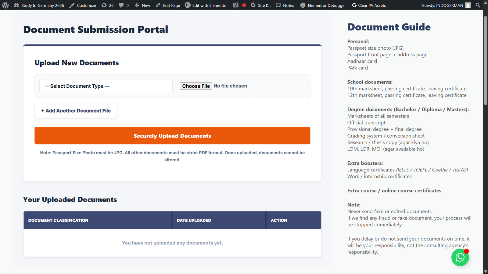488x274 pixels.
Task: Open the Yoast SEO icon in toolbar
Action: coord(235,5)
